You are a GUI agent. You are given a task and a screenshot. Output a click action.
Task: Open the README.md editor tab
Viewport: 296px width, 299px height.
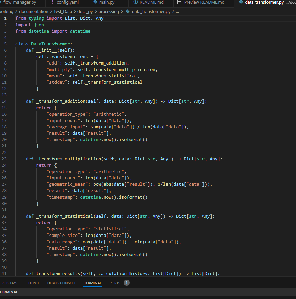coord(151,2)
